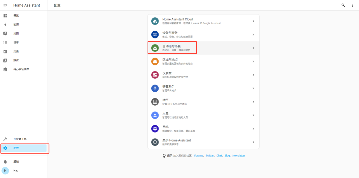This screenshot has width=359, height=178.
Task: Click the 区域与地点 sofa icon
Action: pyautogui.click(x=155, y=61)
